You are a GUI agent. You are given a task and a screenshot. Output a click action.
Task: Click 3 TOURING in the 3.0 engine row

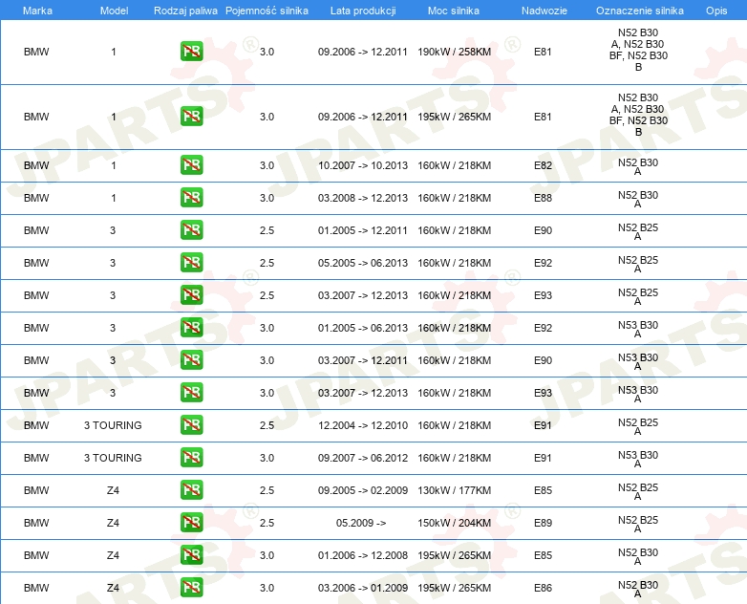113,458
